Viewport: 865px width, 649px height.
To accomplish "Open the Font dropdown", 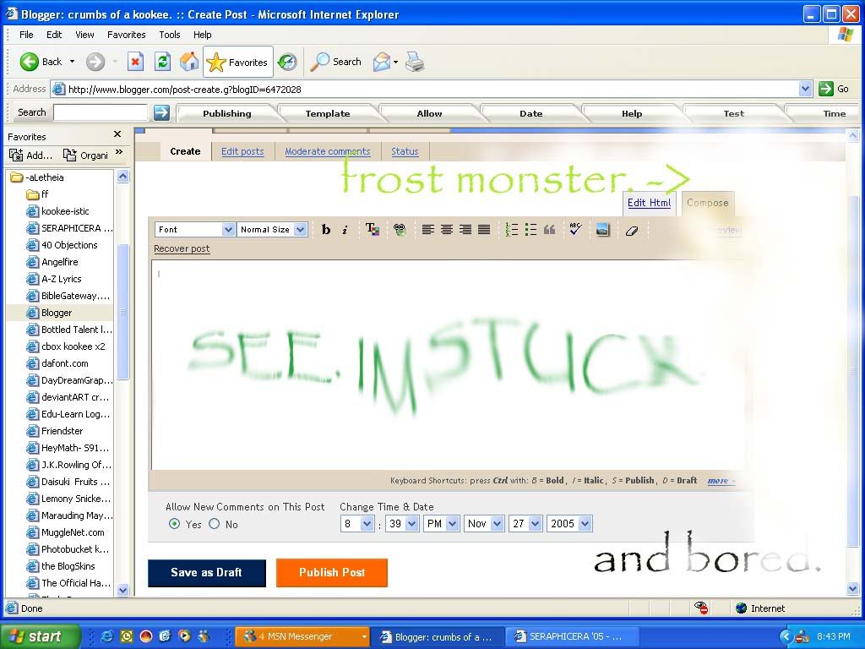I will (x=195, y=230).
